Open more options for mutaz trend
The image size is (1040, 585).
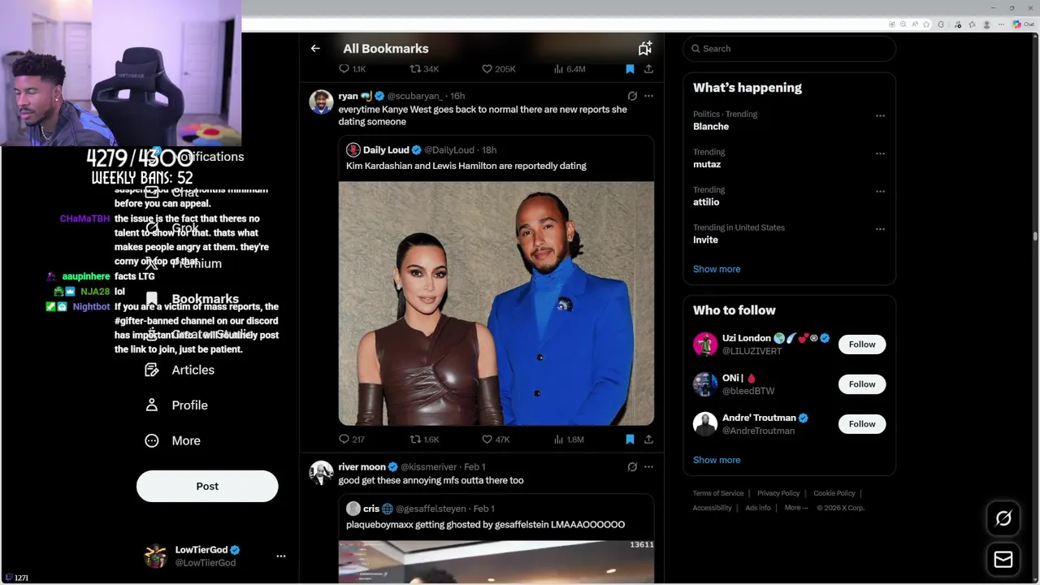[x=880, y=154]
